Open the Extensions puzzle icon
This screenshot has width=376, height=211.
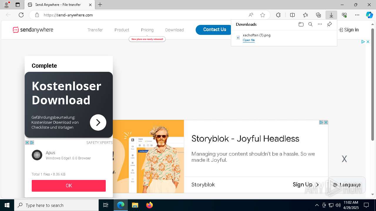278,15
